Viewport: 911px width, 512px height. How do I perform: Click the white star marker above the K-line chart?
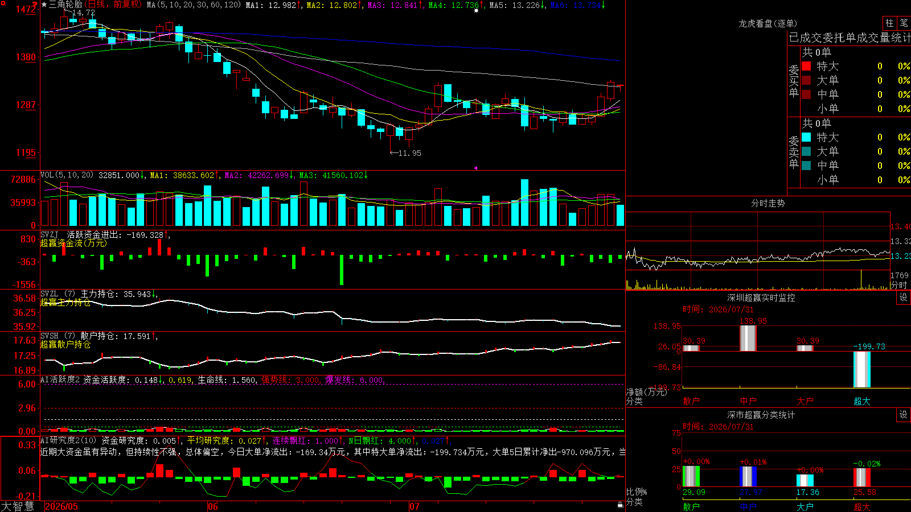pos(477,10)
